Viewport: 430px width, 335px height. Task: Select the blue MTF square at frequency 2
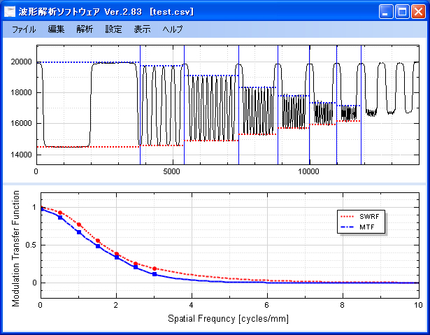pos(117,257)
